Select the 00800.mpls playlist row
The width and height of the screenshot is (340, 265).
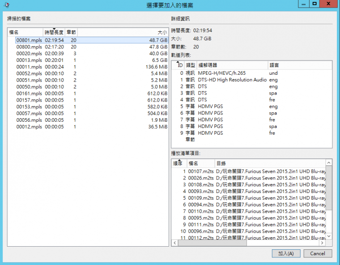tap(92, 47)
